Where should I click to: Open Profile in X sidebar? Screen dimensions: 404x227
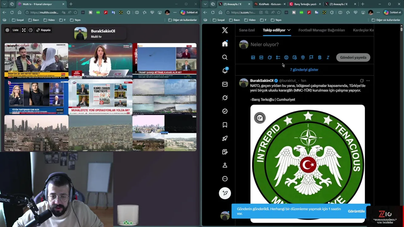tap(225, 165)
